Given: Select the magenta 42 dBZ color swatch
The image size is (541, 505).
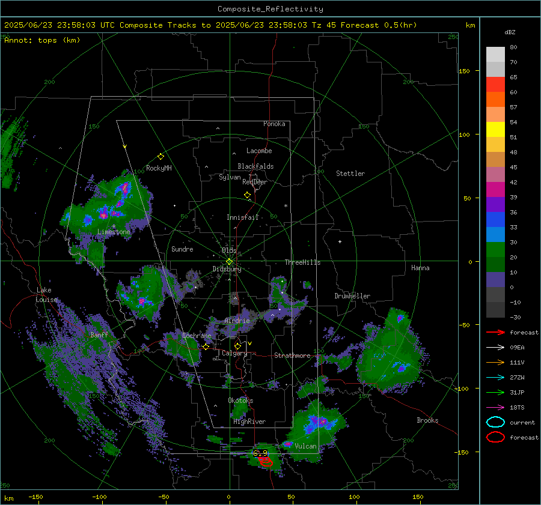Looking at the screenshot, I should tap(495, 189).
